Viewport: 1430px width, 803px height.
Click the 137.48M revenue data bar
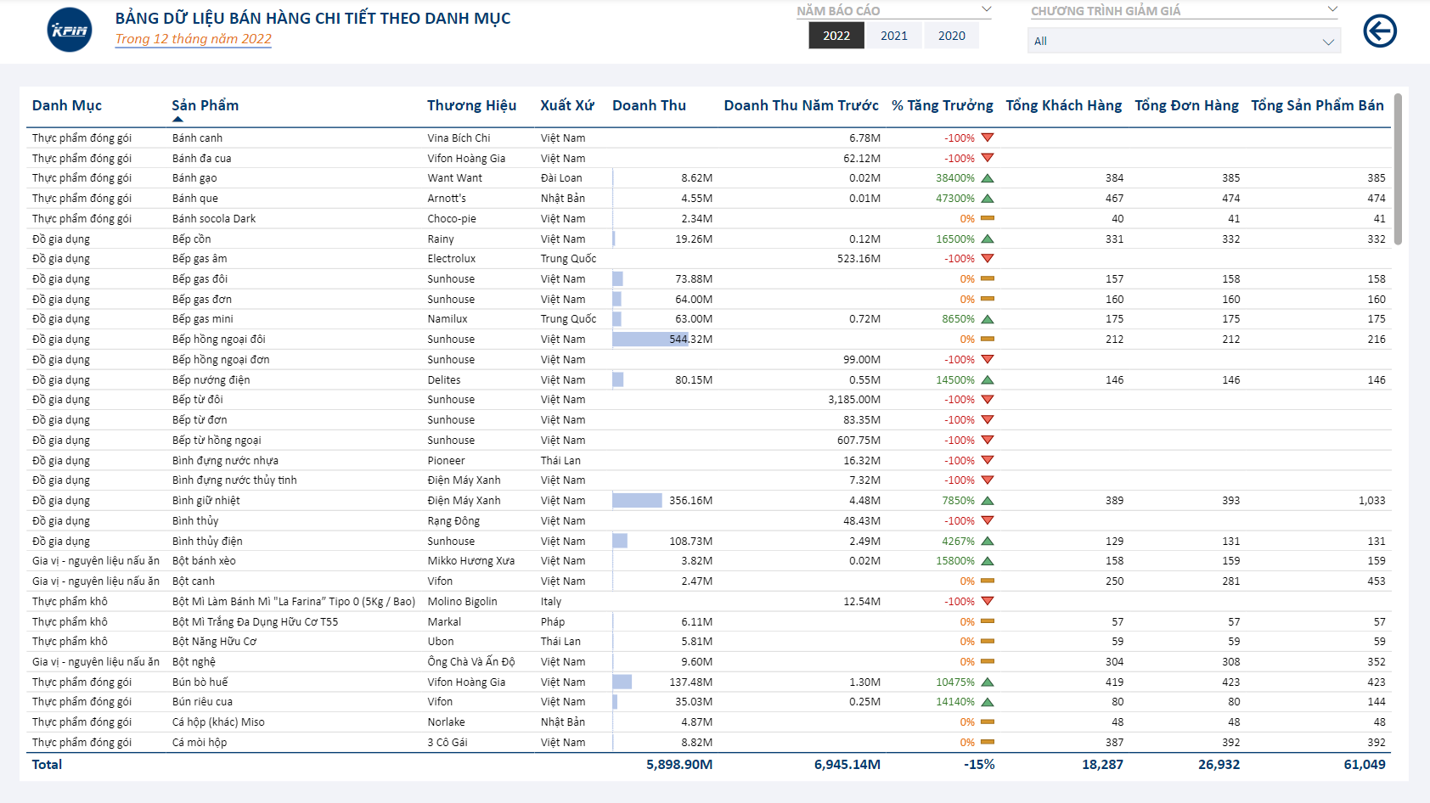tap(622, 682)
